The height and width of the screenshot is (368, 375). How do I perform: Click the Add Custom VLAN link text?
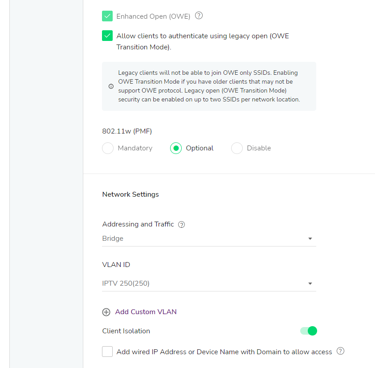click(146, 312)
